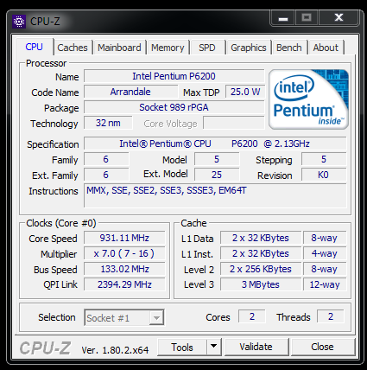
Task: Open the Graphics tab
Action: pos(249,48)
